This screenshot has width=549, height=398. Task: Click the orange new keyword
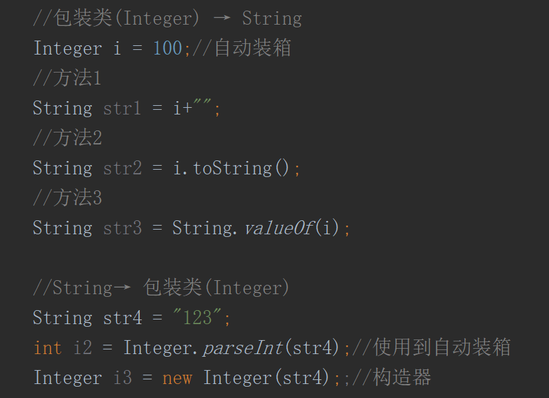pos(177,378)
